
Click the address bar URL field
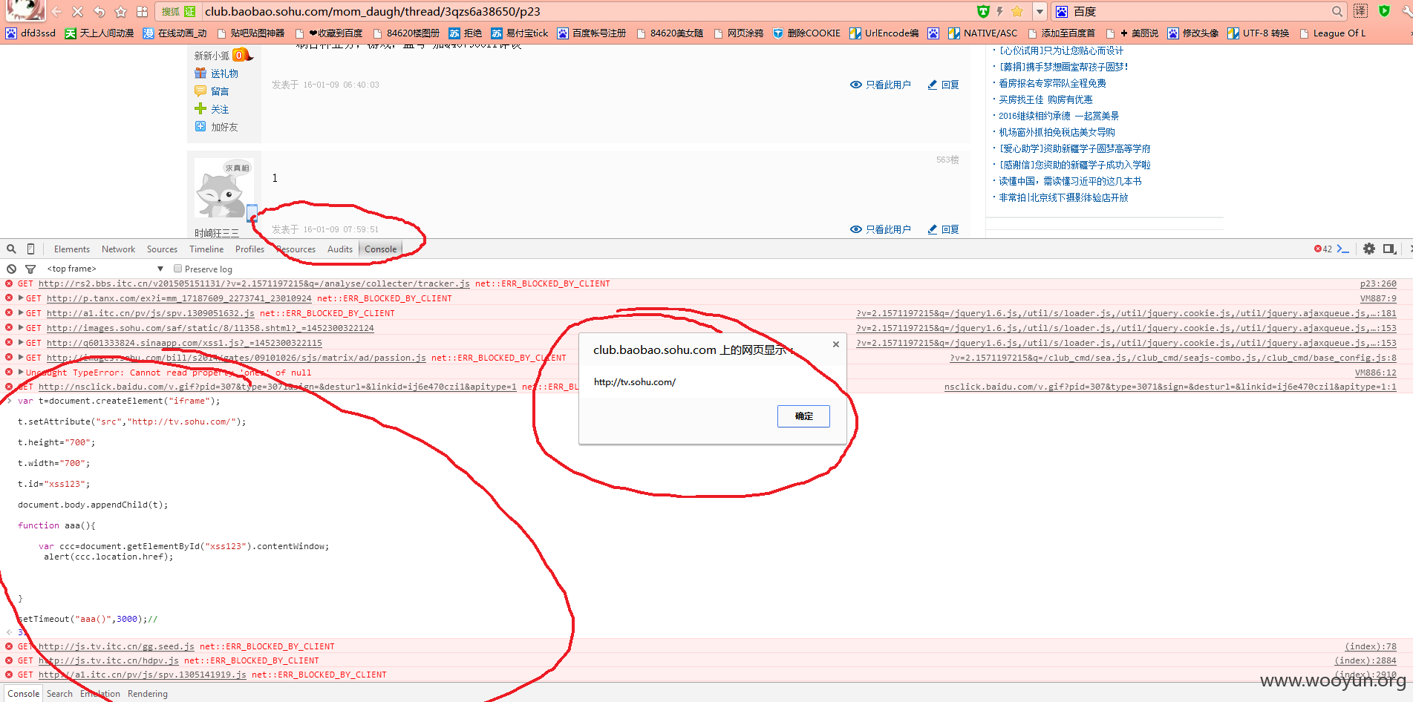click(587, 11)
